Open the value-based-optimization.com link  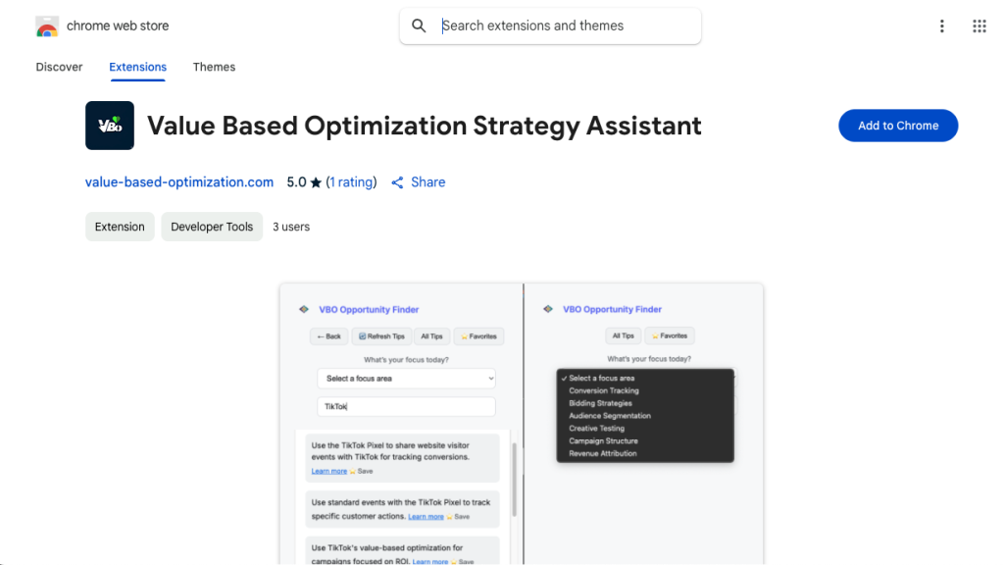pos(179,182)
